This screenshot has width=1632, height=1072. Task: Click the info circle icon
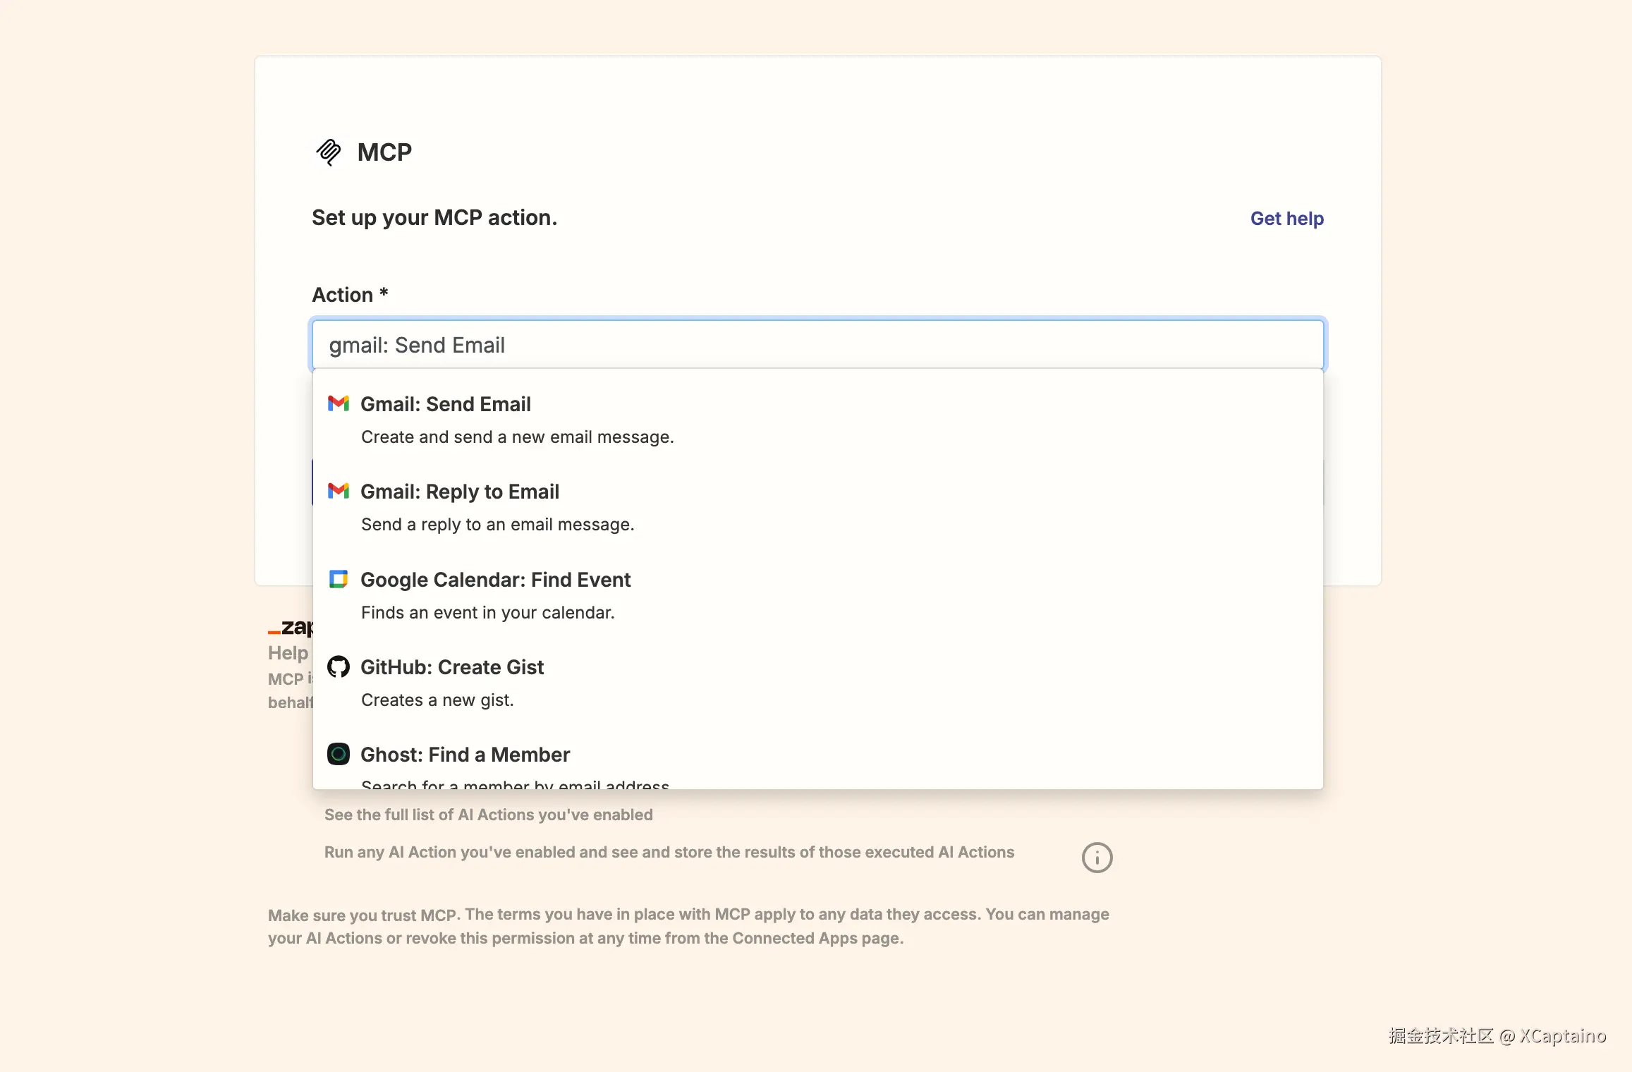pos(1097,858)
